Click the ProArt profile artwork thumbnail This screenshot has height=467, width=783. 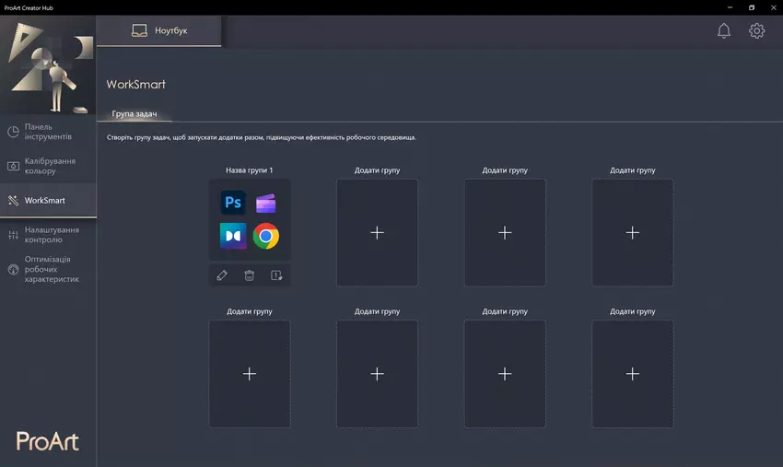click(48, 68)
